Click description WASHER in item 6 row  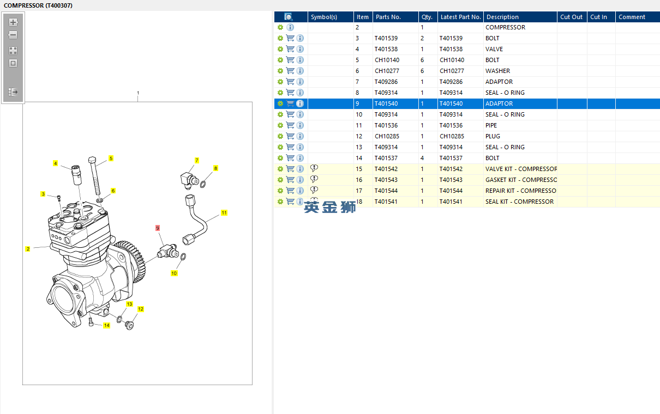point(498,71)
